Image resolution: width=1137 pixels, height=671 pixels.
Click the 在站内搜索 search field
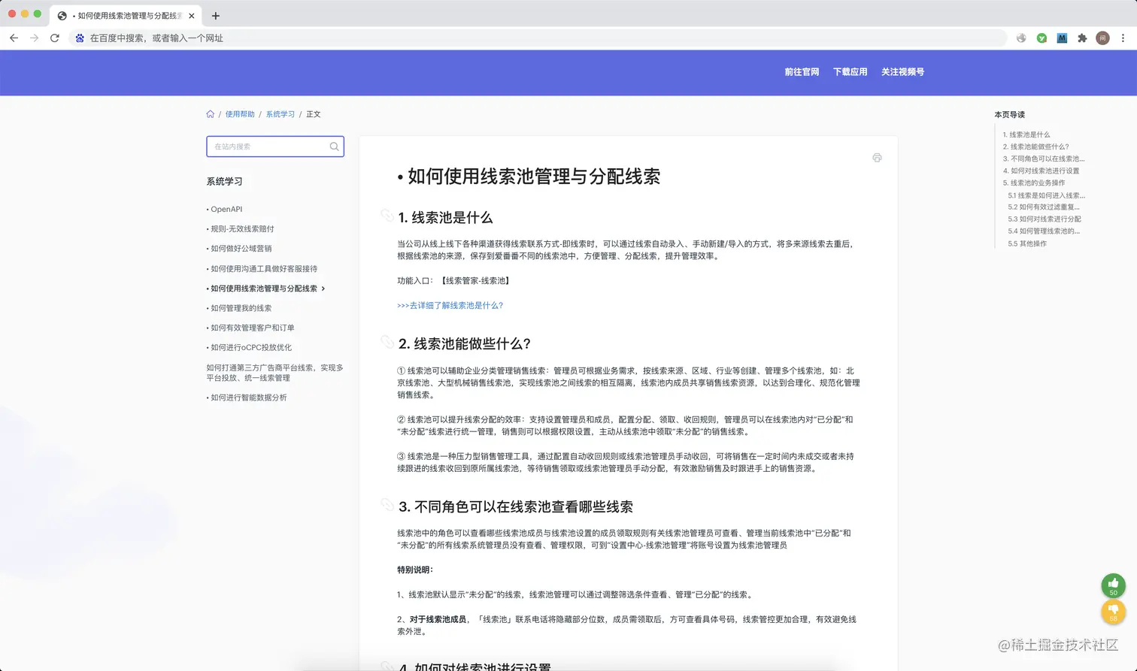pos(275,147)
